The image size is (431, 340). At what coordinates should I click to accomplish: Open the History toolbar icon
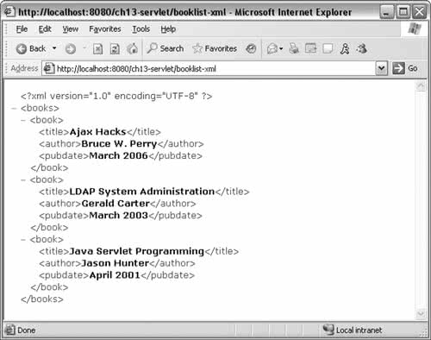pyautogui.click(x=251, y=48)
